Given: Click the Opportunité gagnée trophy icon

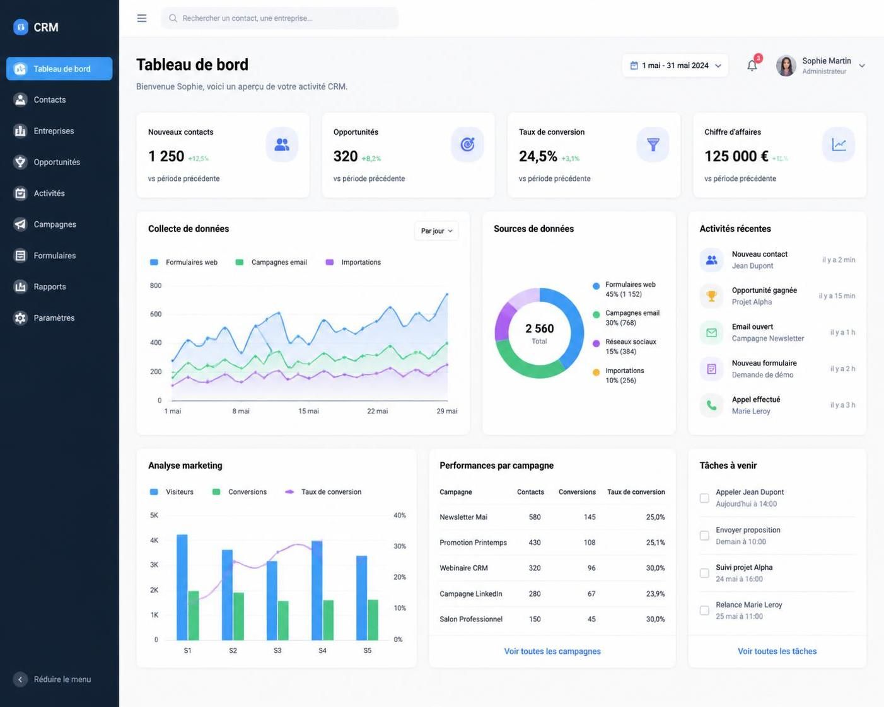Looking at the screenshot, I should tap(711, 296).
